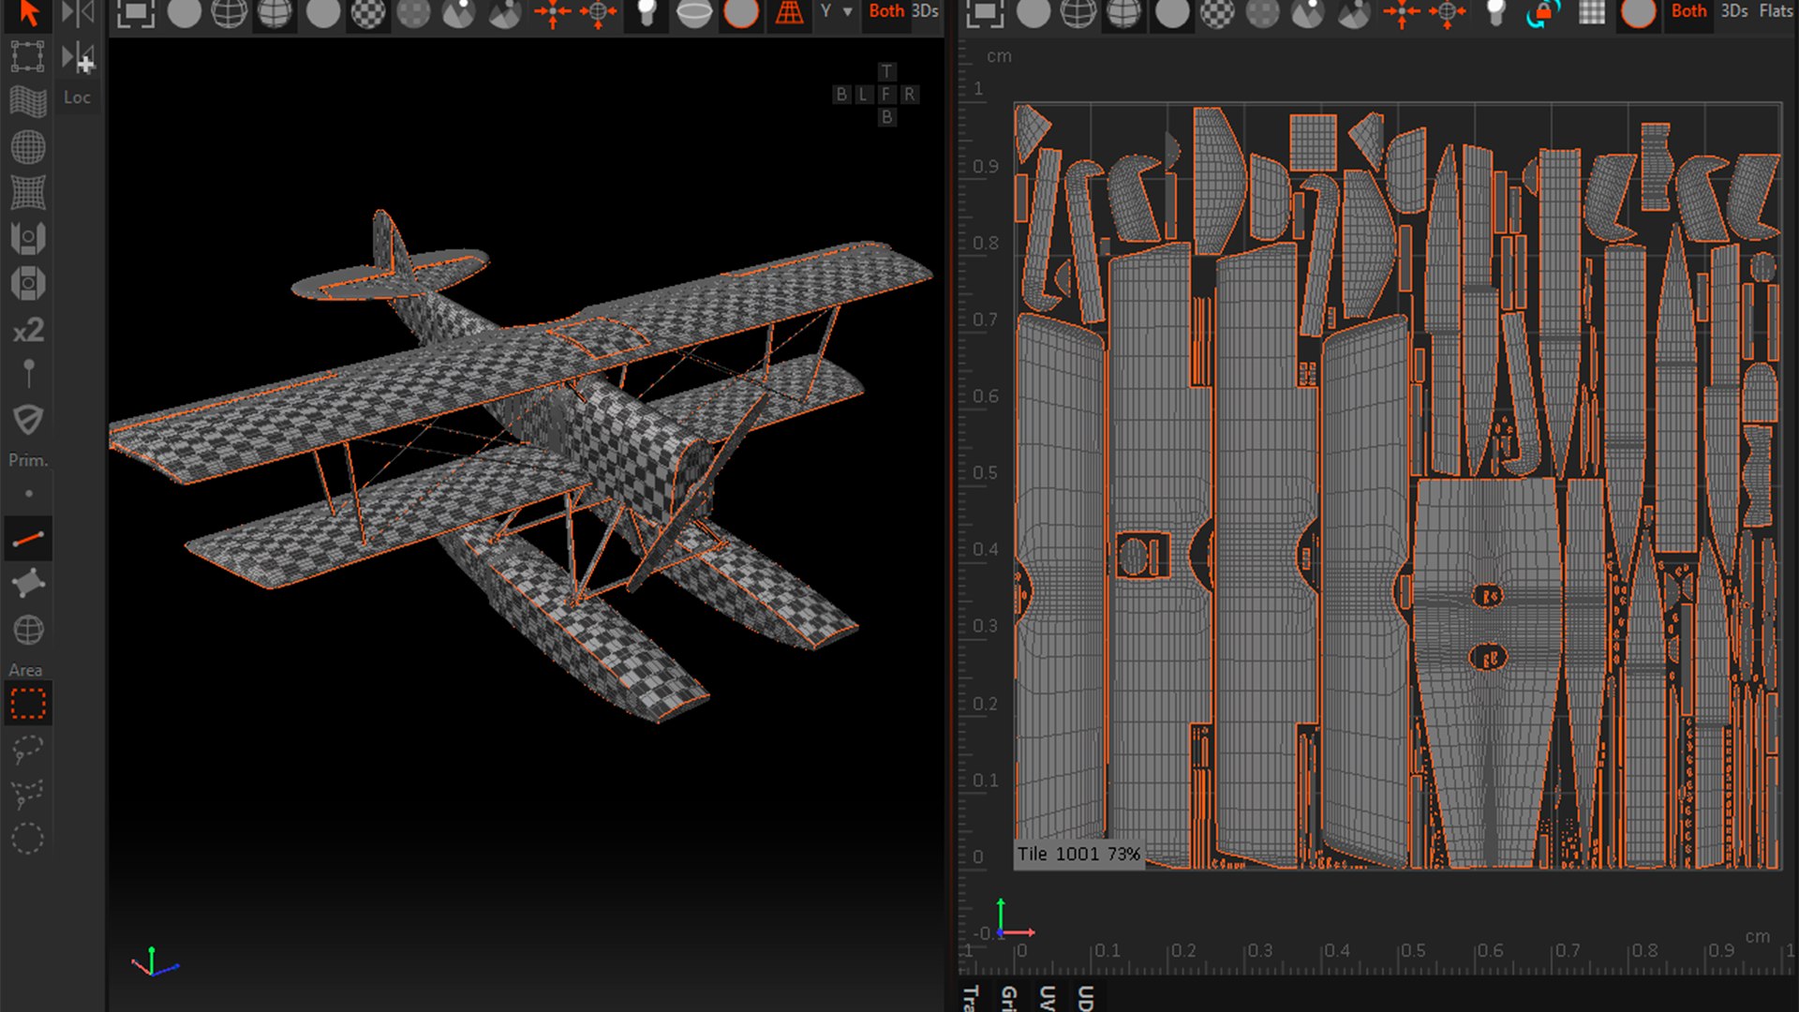Select island primitive mode globe icon
The height and width of the screenshot is (1012, 1799).
pos(28,630)
